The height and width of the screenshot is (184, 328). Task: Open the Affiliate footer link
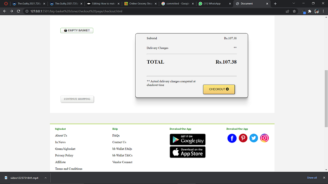coord(60,162)
